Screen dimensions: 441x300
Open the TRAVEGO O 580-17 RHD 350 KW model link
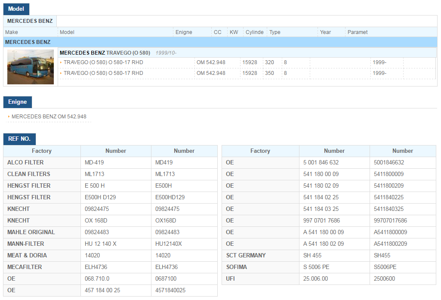(x=103, y=73)
